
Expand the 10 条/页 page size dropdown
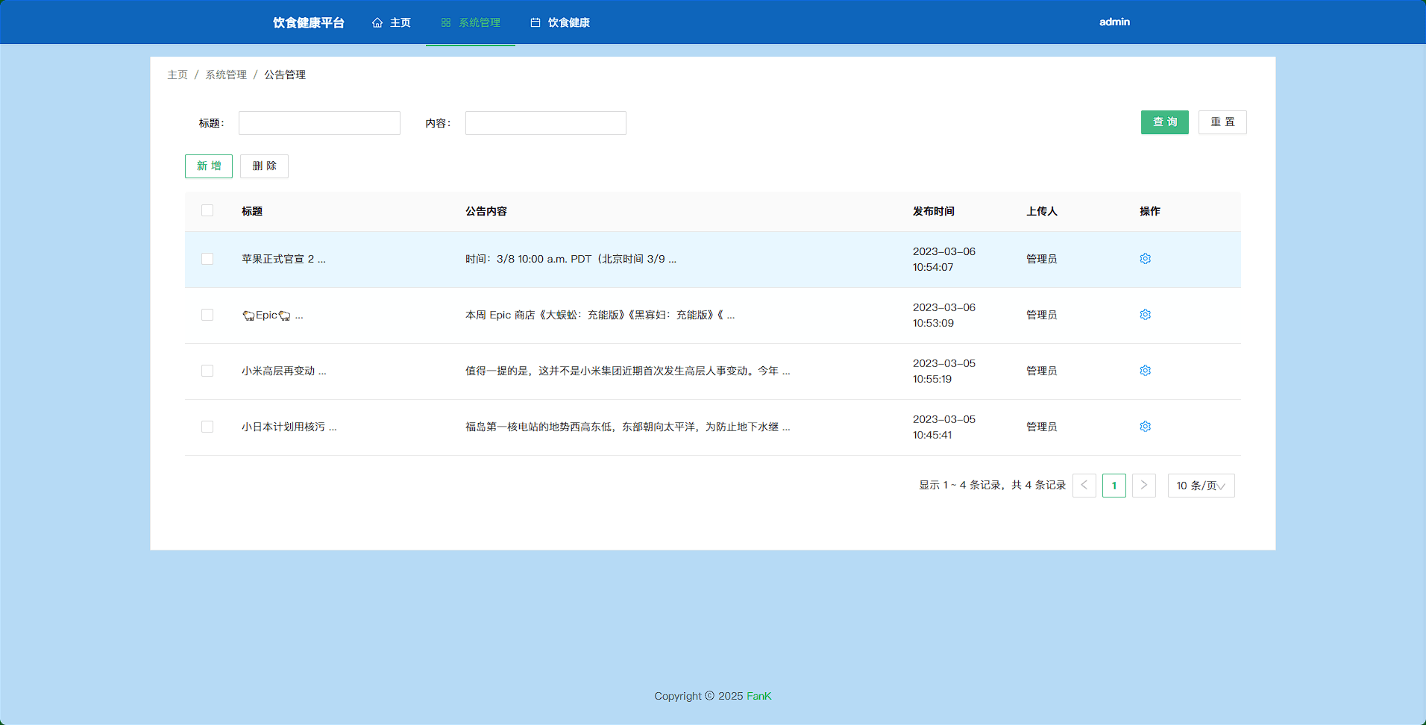click(1201, 486)
